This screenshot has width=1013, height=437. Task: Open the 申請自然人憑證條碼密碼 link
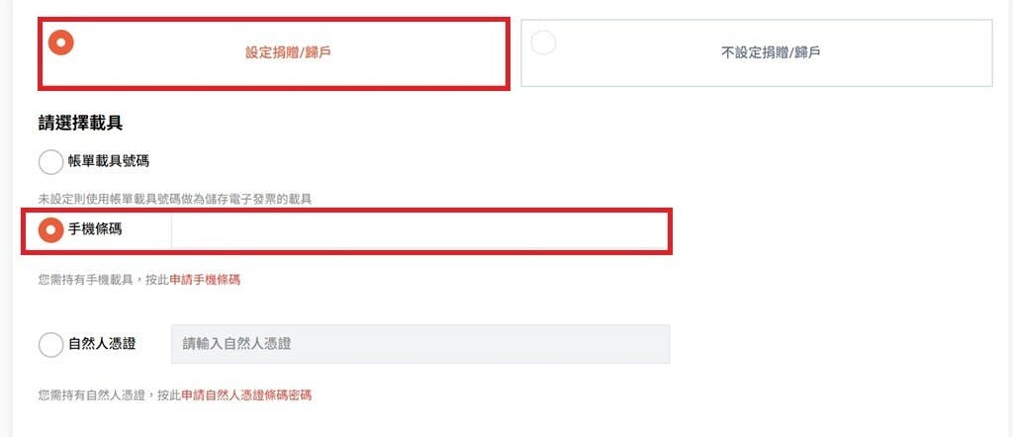pyautogui.click(x=246, y=394)
